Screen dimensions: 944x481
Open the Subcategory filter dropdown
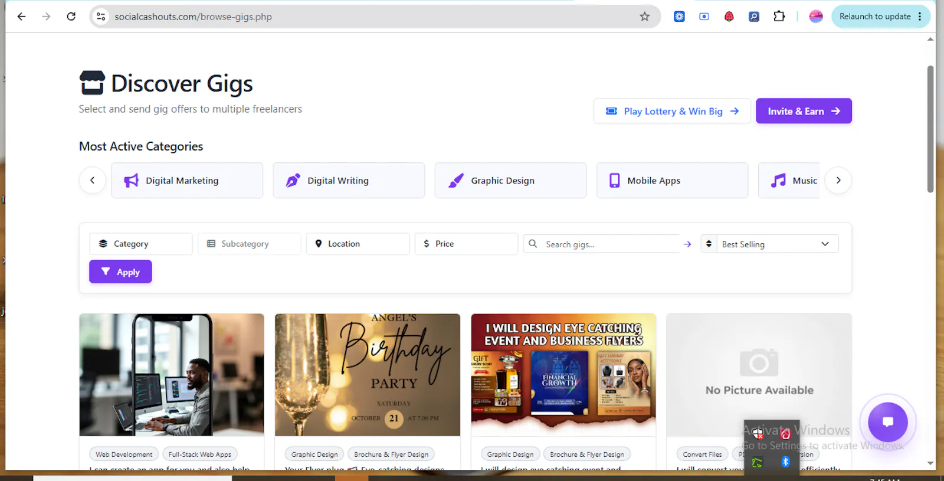249,244
